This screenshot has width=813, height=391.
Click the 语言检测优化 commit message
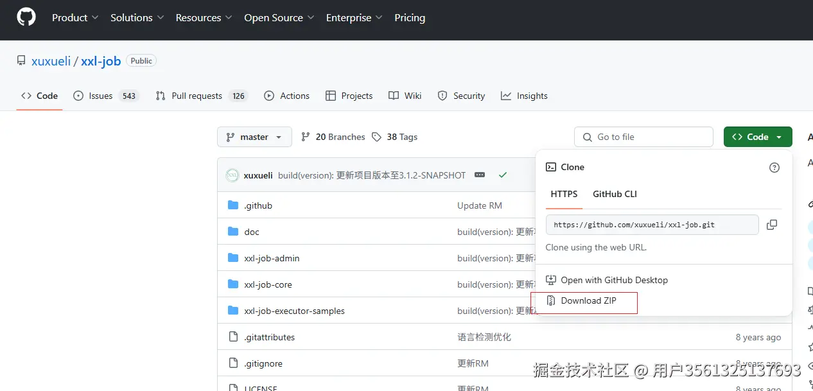(484, 337)
